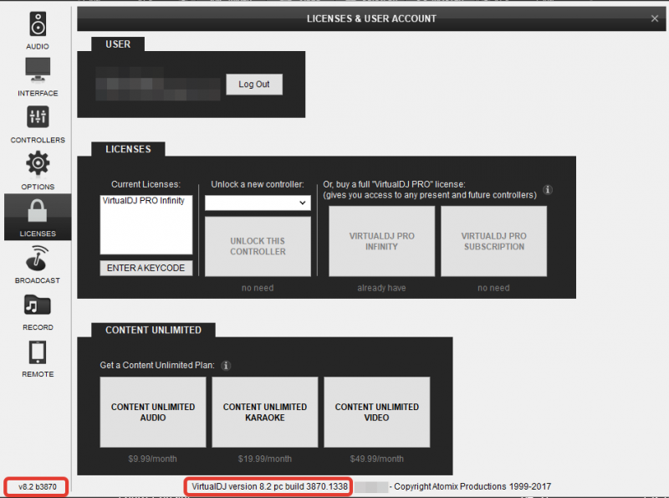Click the VirtualDJ version 8.2 pc build text

(269, 486)
